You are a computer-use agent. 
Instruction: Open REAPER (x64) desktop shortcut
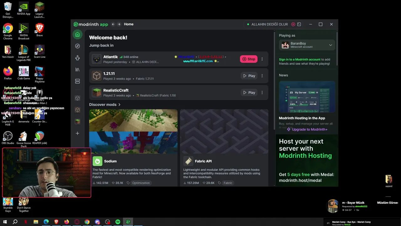[x=39, y=138]
